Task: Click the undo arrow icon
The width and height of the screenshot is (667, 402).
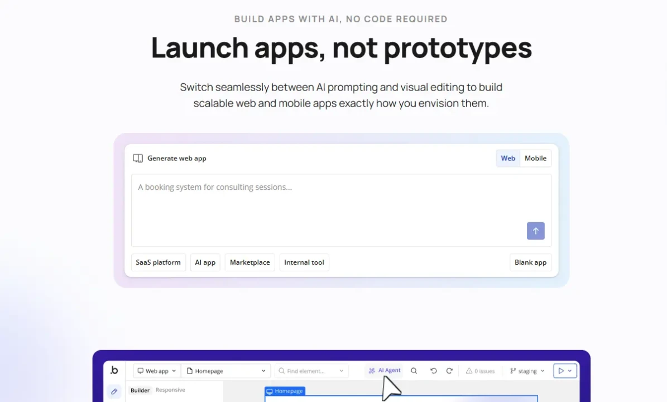Action: pyautogui.click(x=434, y=371)
